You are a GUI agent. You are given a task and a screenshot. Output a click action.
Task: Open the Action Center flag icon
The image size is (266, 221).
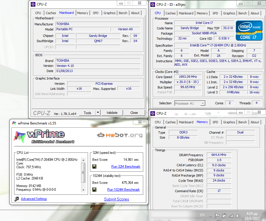pyautogui.click(x=217, y=216)
